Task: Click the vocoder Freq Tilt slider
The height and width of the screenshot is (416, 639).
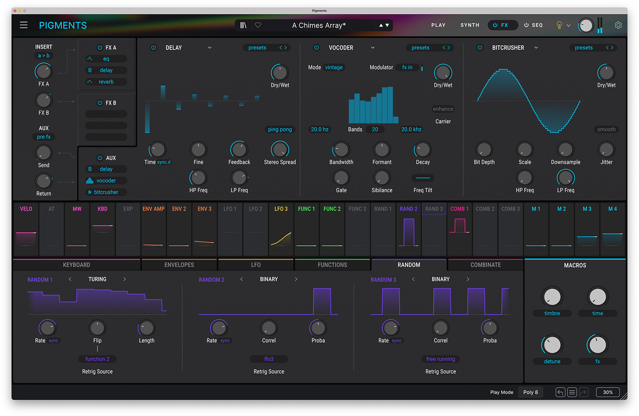Action: 423,178
